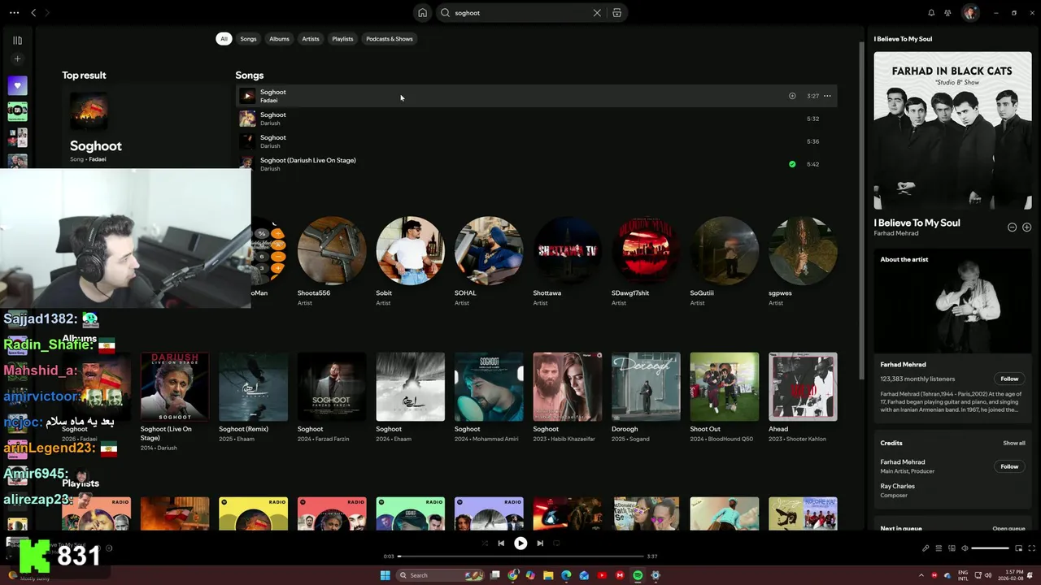Image resolution: width=1041 pixels, height=585 pixels.
Task: Open Soghoot album by Habib Khazaeifar
Action: click(567, 398)
